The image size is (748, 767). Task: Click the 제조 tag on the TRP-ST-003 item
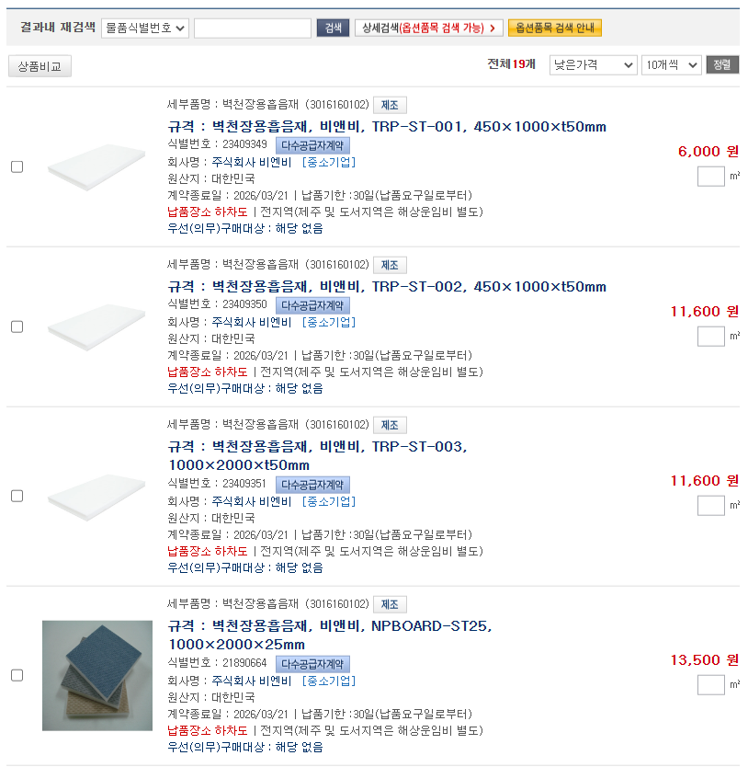point(390,425)
